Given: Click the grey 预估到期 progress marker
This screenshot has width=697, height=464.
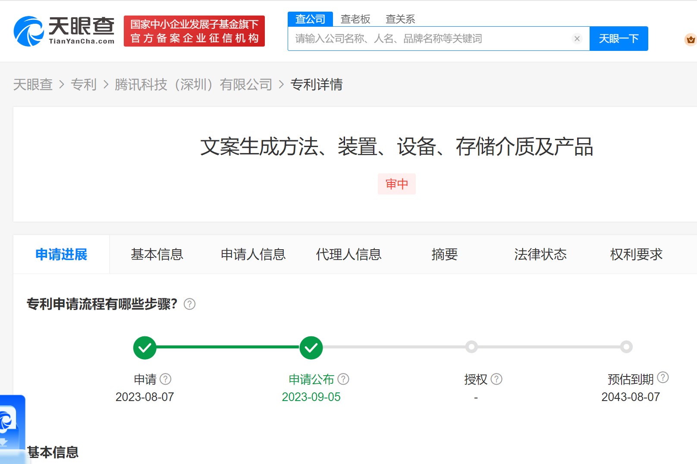Looking at the screenshot, I should click(626, 347).
